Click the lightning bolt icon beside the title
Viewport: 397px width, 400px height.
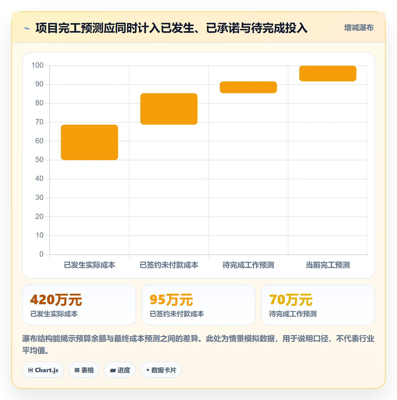(27, 28)
